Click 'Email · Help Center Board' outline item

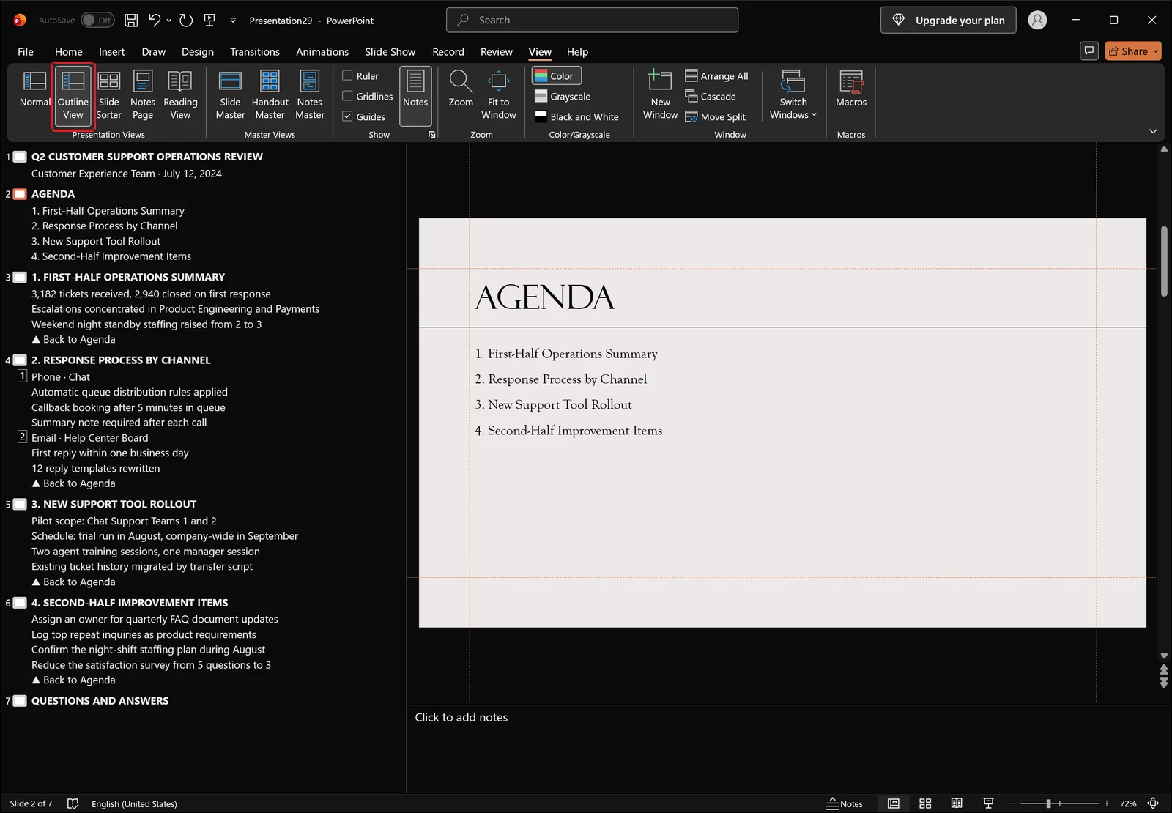(89, 438)
